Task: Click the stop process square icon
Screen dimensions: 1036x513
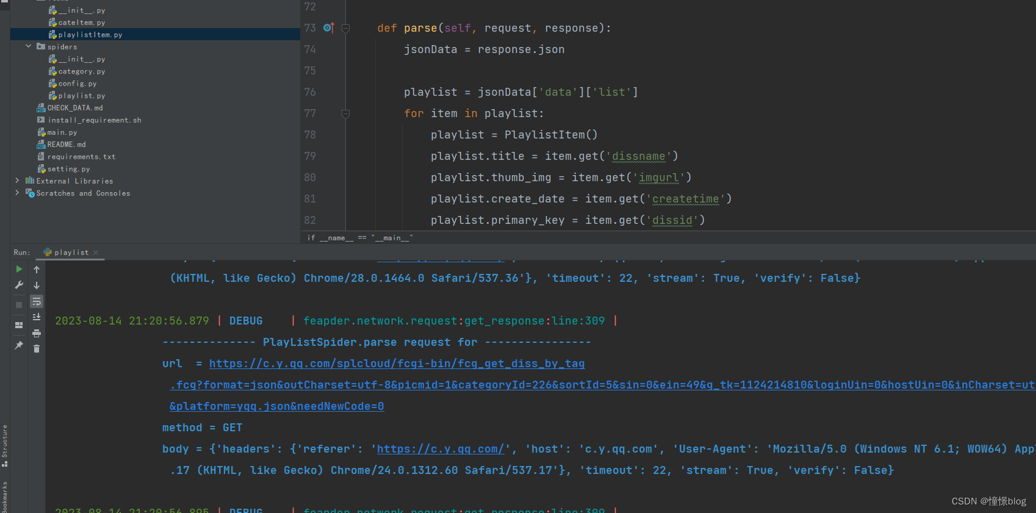Action: tap(19, 305)
